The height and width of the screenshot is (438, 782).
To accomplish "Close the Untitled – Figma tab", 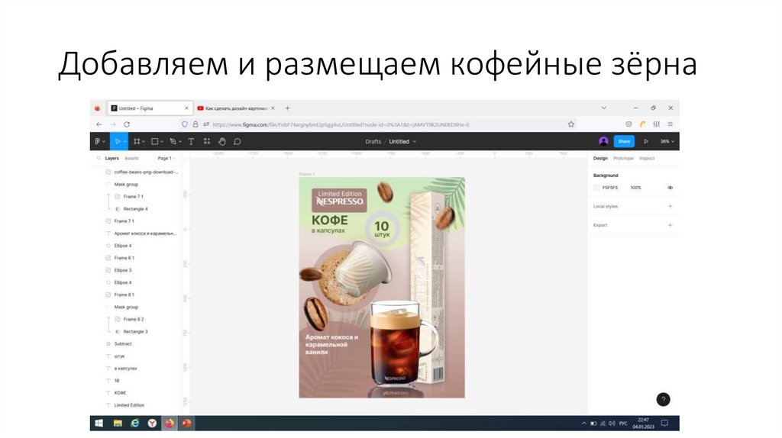I will pos(186,108).
